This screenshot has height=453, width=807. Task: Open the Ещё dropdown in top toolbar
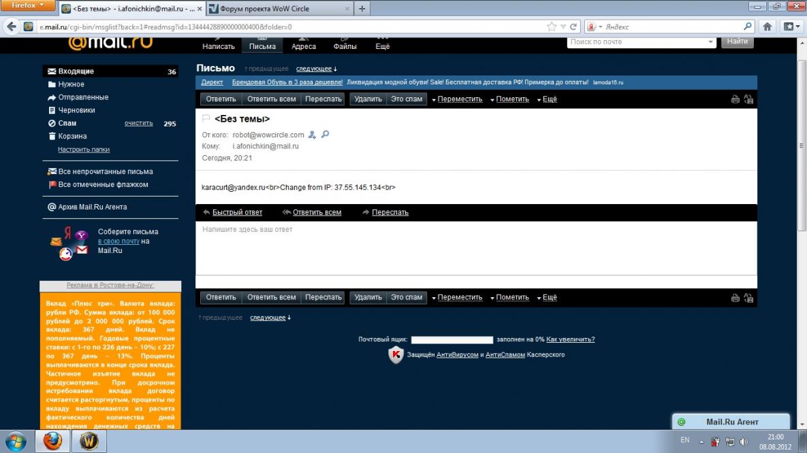547,99
